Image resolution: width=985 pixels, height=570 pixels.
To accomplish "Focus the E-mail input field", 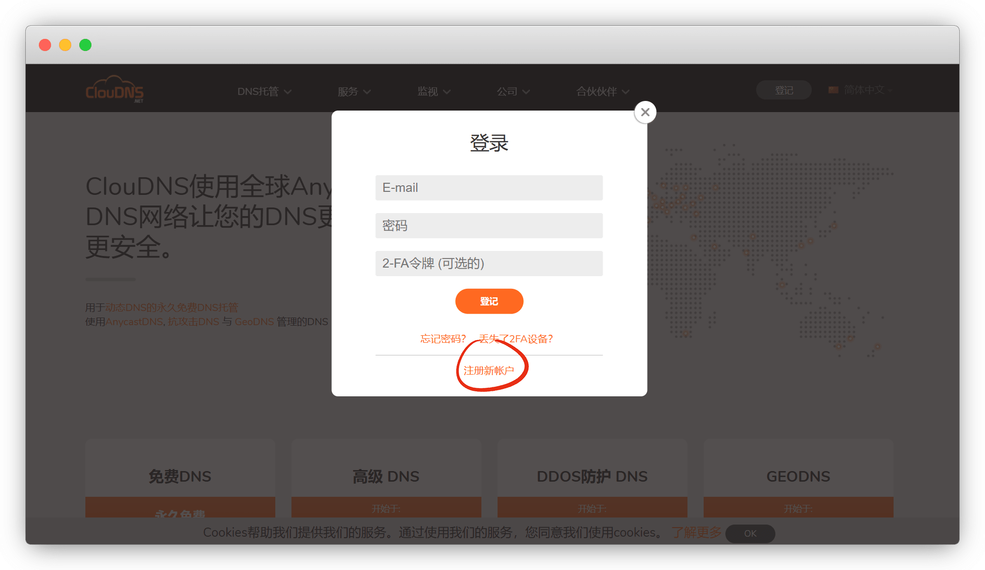I will point(489,188).
